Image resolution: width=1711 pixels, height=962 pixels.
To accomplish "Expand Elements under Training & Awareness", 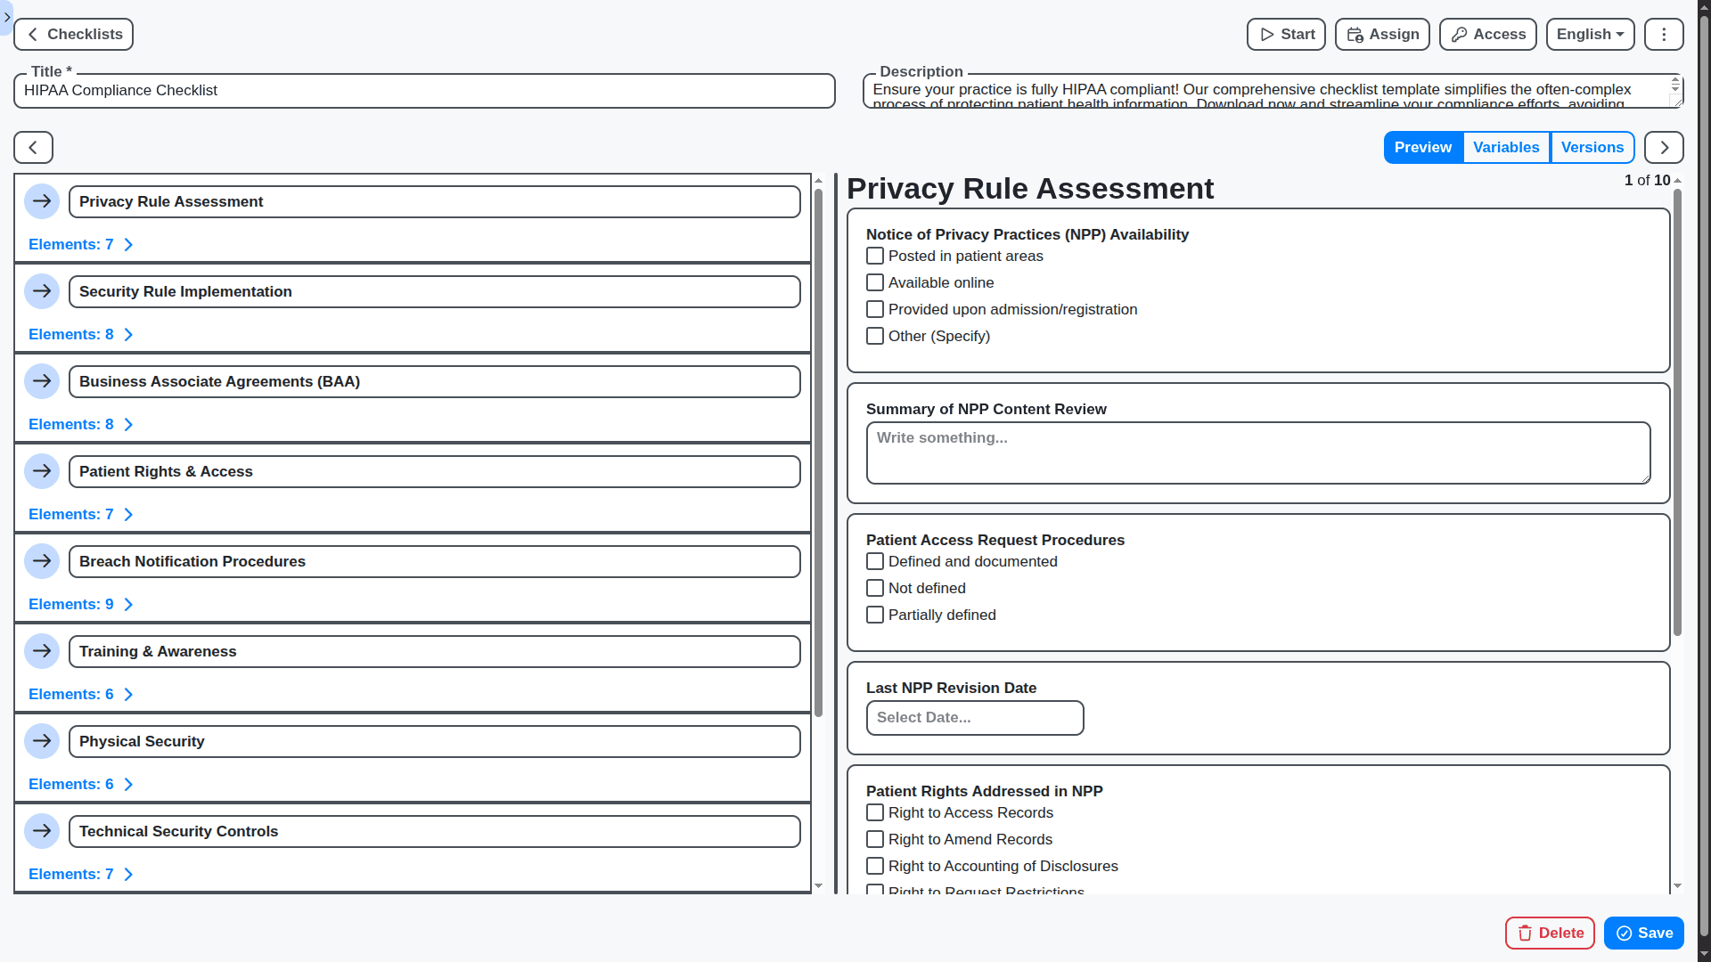I will [x=80, y=694].
